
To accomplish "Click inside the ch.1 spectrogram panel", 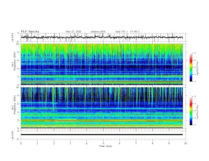I will [x=102, y=64].
